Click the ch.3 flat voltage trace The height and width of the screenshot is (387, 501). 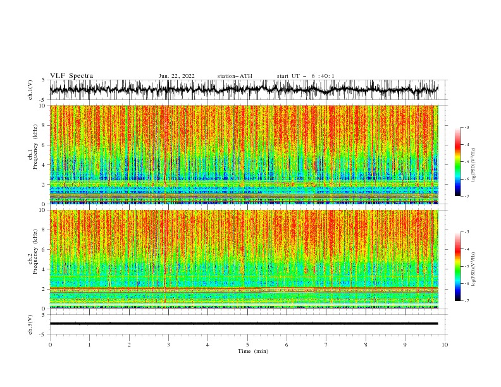[244, 324]
